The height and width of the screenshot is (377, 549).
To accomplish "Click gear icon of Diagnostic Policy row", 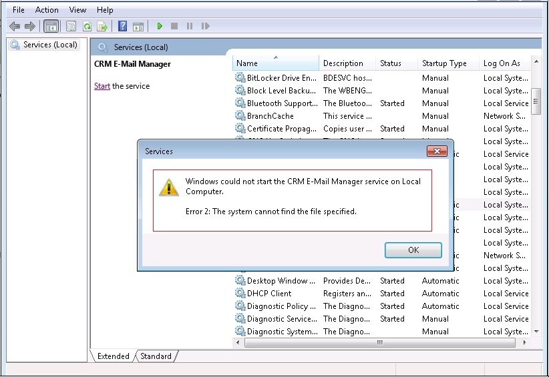I will point(240,306).
